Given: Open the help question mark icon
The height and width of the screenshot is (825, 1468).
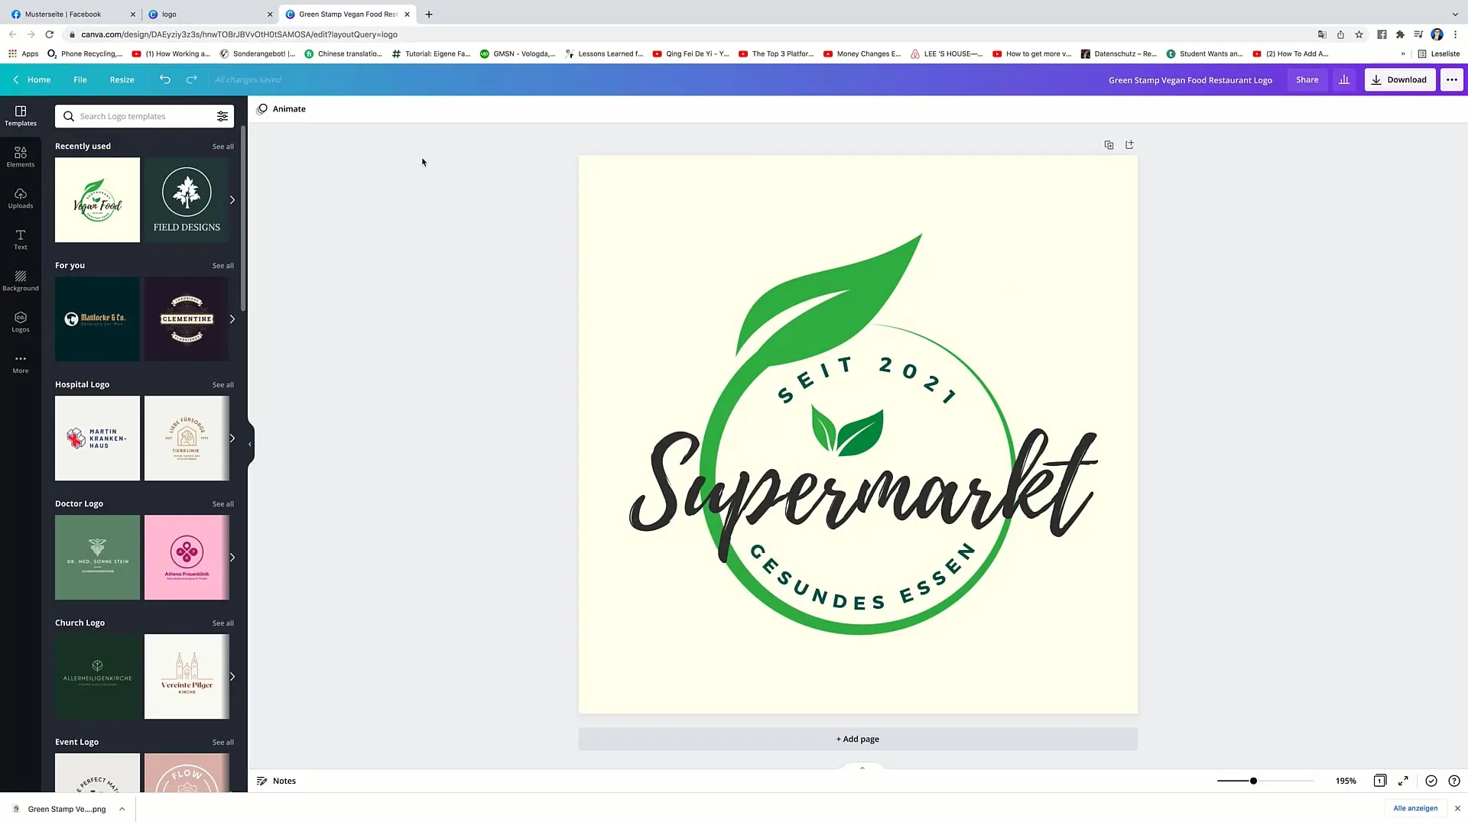Looking at the screenshot, I should (1454, 781).
